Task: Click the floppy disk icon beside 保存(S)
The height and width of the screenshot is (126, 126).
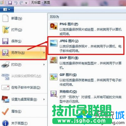Action: (x=5, y=41)
